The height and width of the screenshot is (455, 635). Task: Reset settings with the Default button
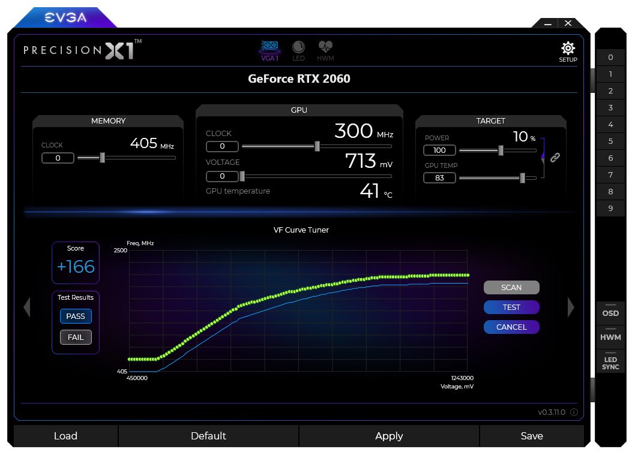coord(208,436)
